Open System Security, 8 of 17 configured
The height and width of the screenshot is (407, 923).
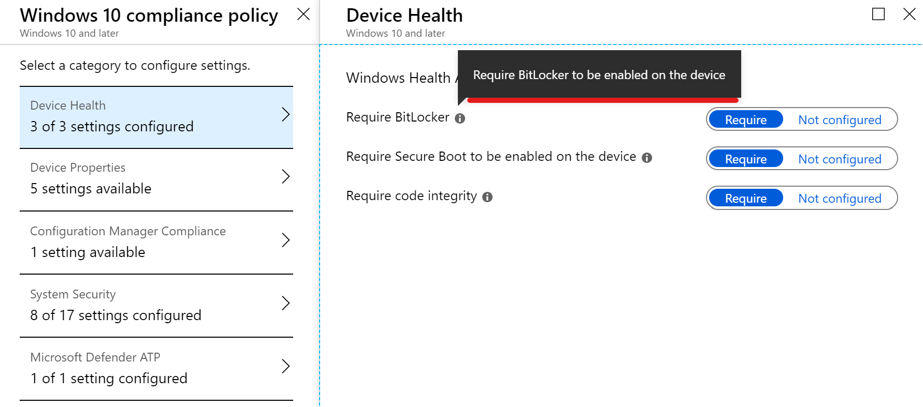coord(156,306)
